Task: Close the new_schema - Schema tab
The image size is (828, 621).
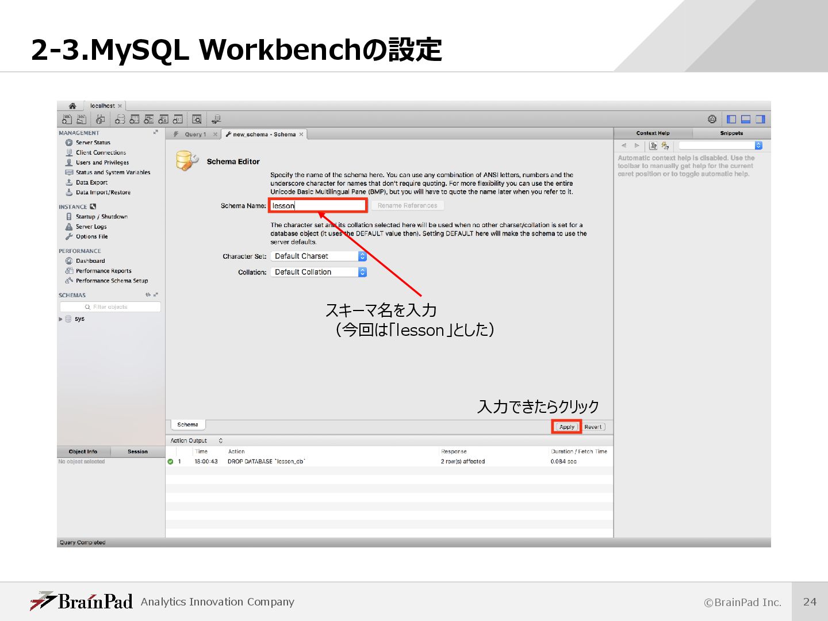Action: pyautogui.click(x=301, y=135)
